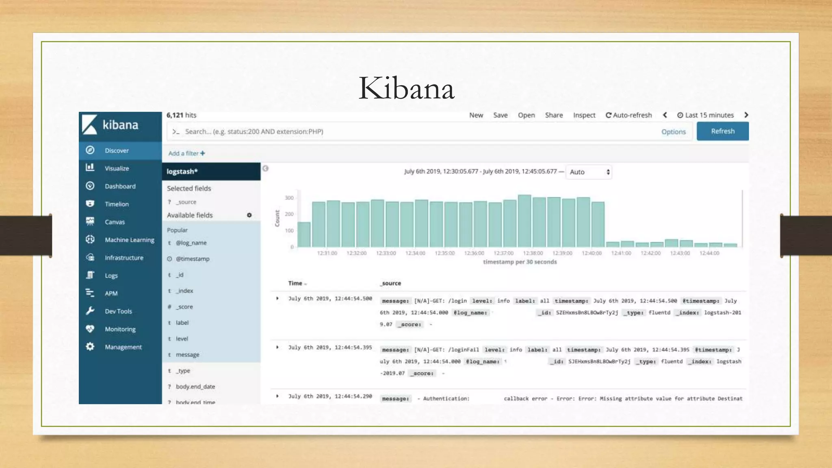Collapse field sidebar with round arrow icon
This screenshot has height=468, width=832.
click(265, 168)
